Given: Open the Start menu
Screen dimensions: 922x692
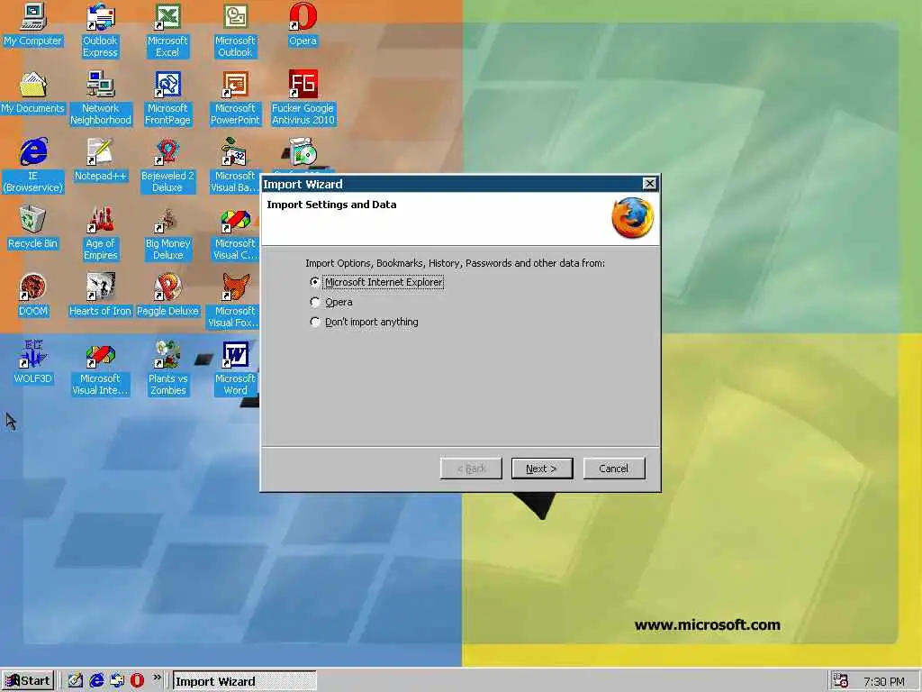Looking at the screenshot, I should 28,681.
